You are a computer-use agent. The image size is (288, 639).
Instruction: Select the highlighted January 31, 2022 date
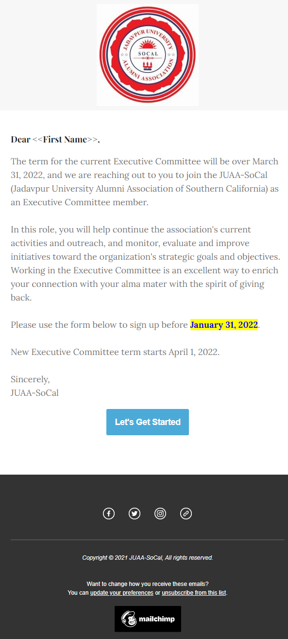click(224, 325)
